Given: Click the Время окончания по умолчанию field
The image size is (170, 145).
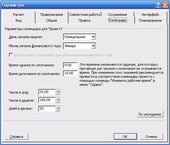Looking at the screenshot, I should [x=70, y=73].
